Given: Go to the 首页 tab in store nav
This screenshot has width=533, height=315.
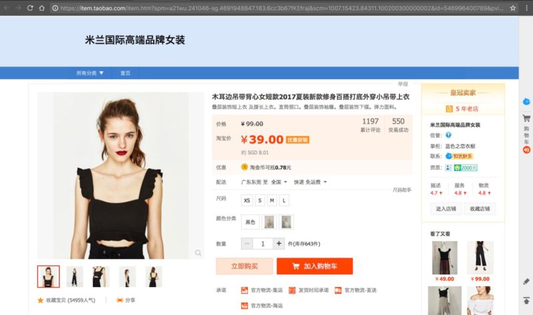Looking at the screenshot, I should (125, 73).
